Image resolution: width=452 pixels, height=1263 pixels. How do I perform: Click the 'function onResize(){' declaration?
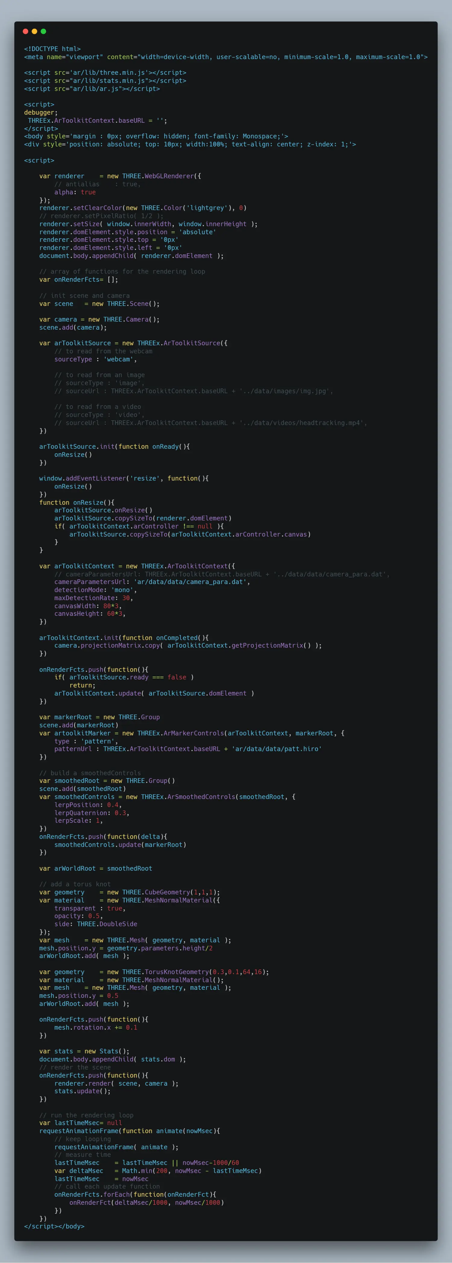(x=77, y=502)
